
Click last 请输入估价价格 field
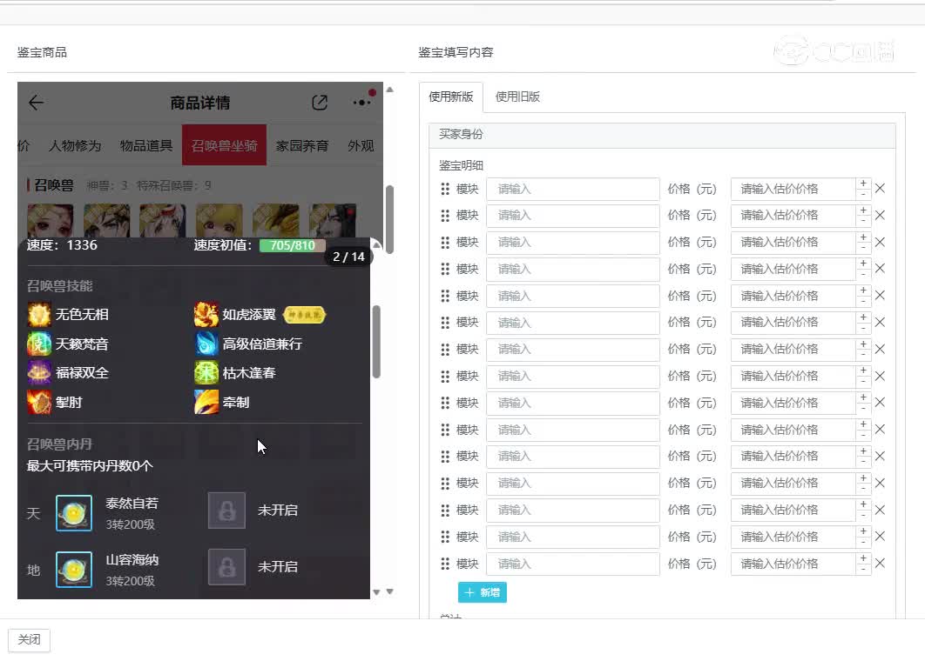pos(793,564)
